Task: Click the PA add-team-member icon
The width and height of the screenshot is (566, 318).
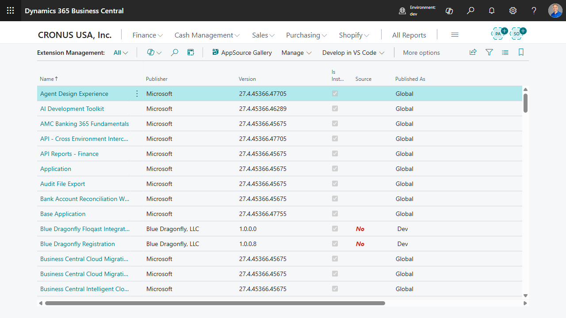Action: point(499,33)
